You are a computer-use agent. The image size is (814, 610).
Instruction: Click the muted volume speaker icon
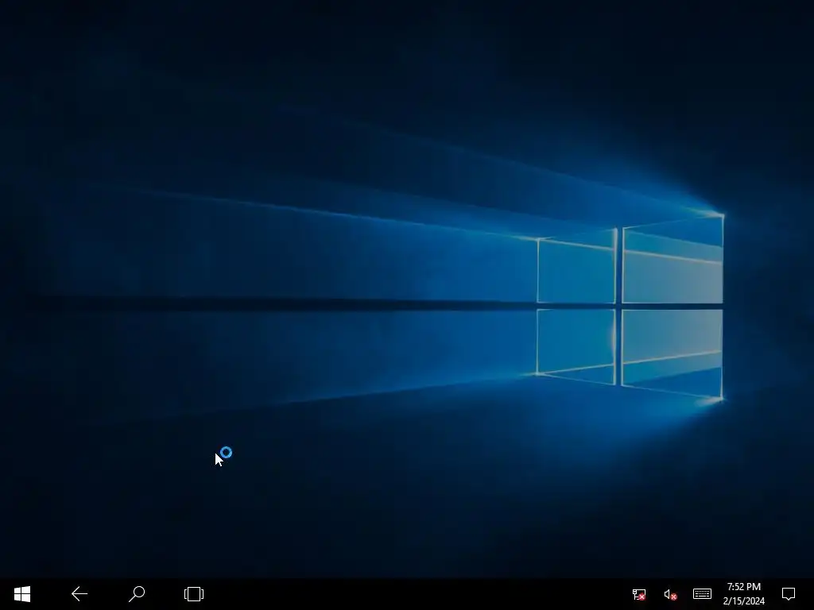click(x=670, y=594)
